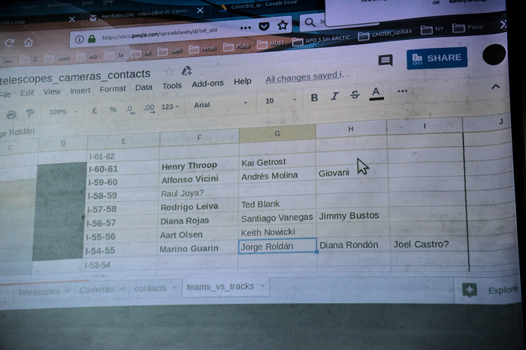Open the zoom 100% dropdown
The height and width of the screenshot is (350, 526).
coord(64,112)
